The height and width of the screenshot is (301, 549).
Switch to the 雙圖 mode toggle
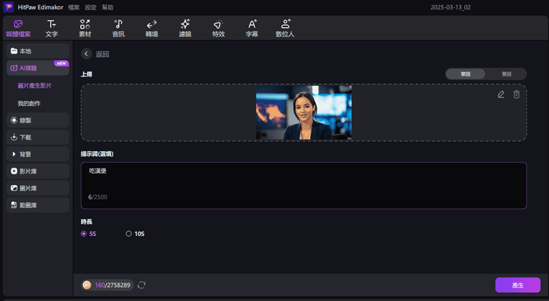(x=506, y=74)
